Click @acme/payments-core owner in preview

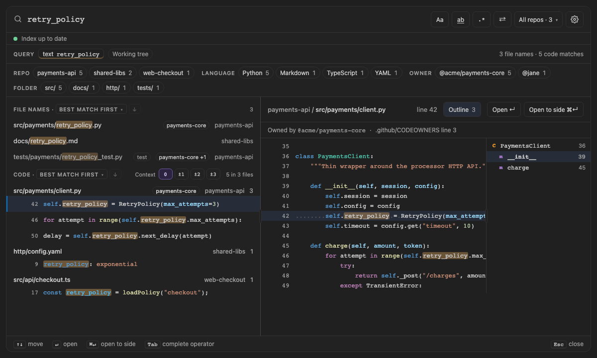click(331, 130)
